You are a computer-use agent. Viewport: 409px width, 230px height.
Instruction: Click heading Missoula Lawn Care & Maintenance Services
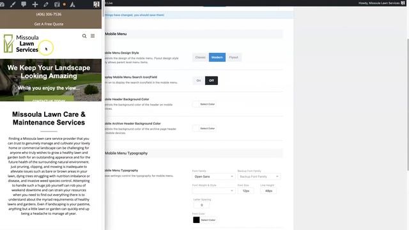click(49, 118)
